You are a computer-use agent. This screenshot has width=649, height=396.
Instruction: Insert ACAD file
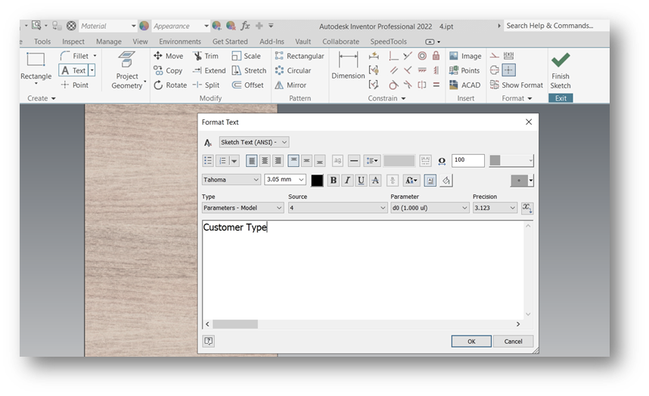464,85
